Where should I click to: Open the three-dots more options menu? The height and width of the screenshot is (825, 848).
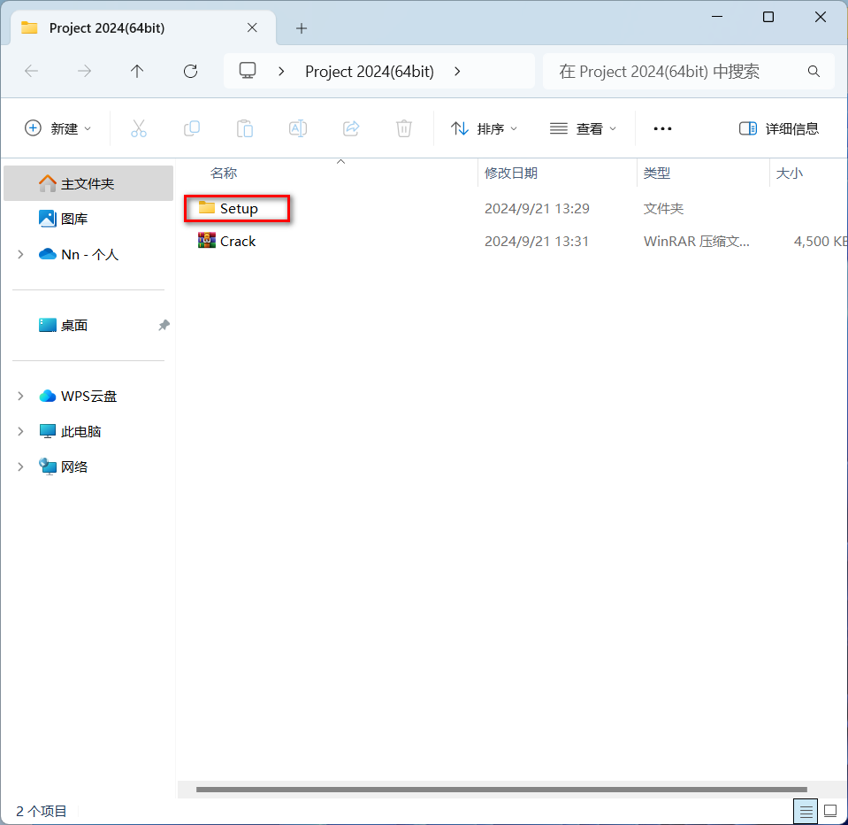pos(662,128)
